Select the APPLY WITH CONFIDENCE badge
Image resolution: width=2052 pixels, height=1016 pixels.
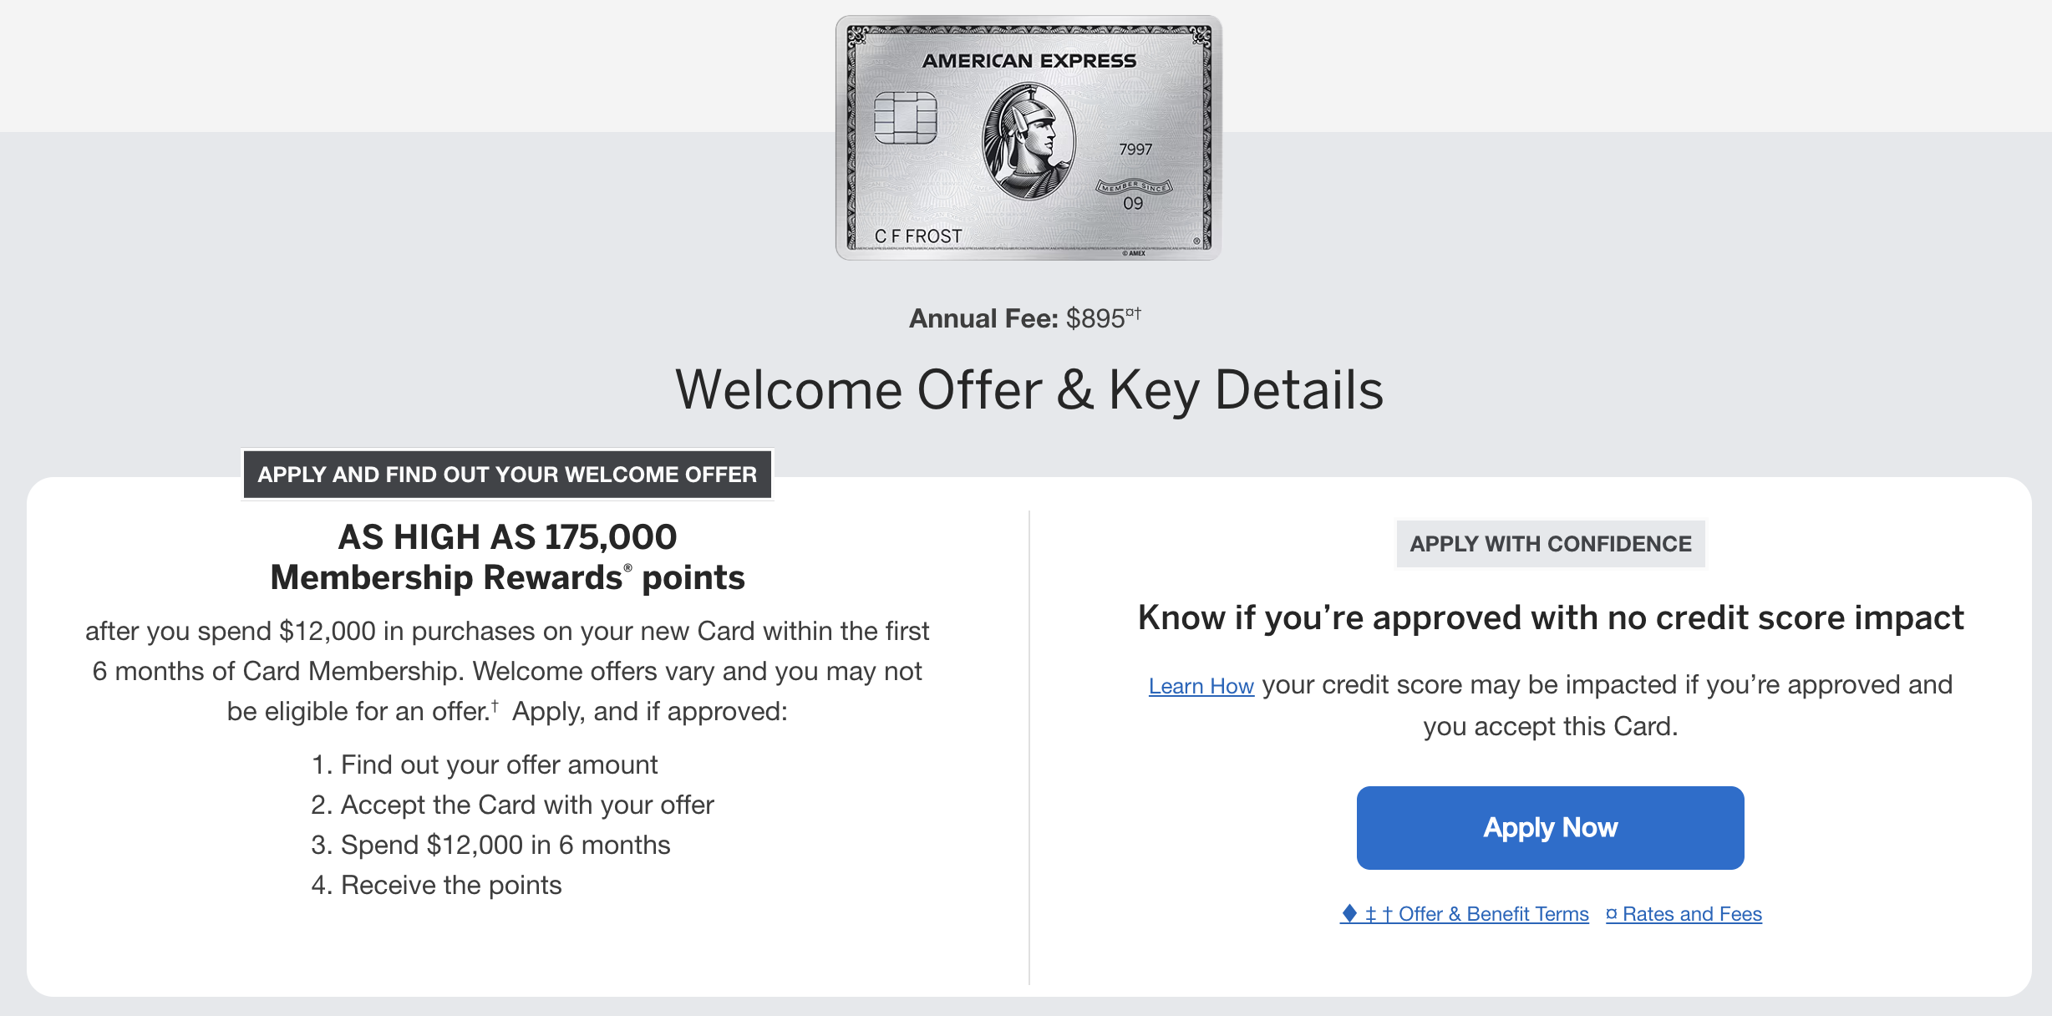[1550, 543]
